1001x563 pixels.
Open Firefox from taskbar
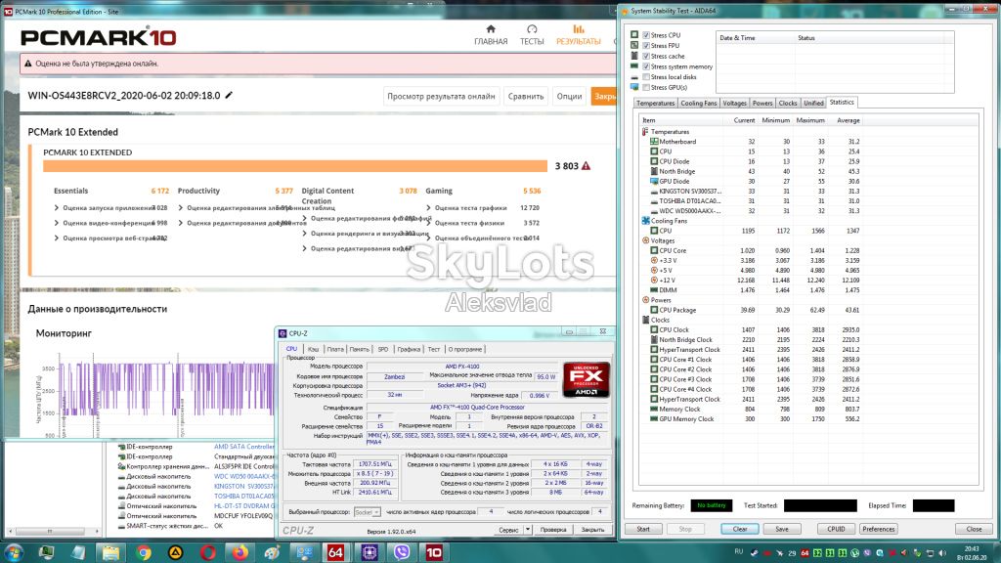[240, 553]
